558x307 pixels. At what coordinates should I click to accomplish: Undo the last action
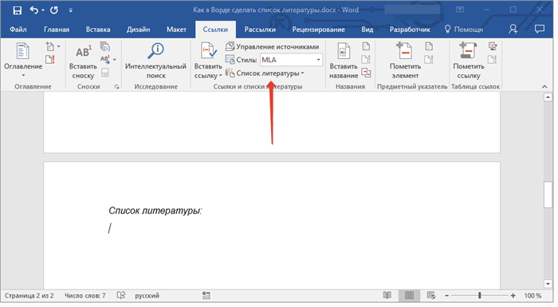click(x=33, y=10)
